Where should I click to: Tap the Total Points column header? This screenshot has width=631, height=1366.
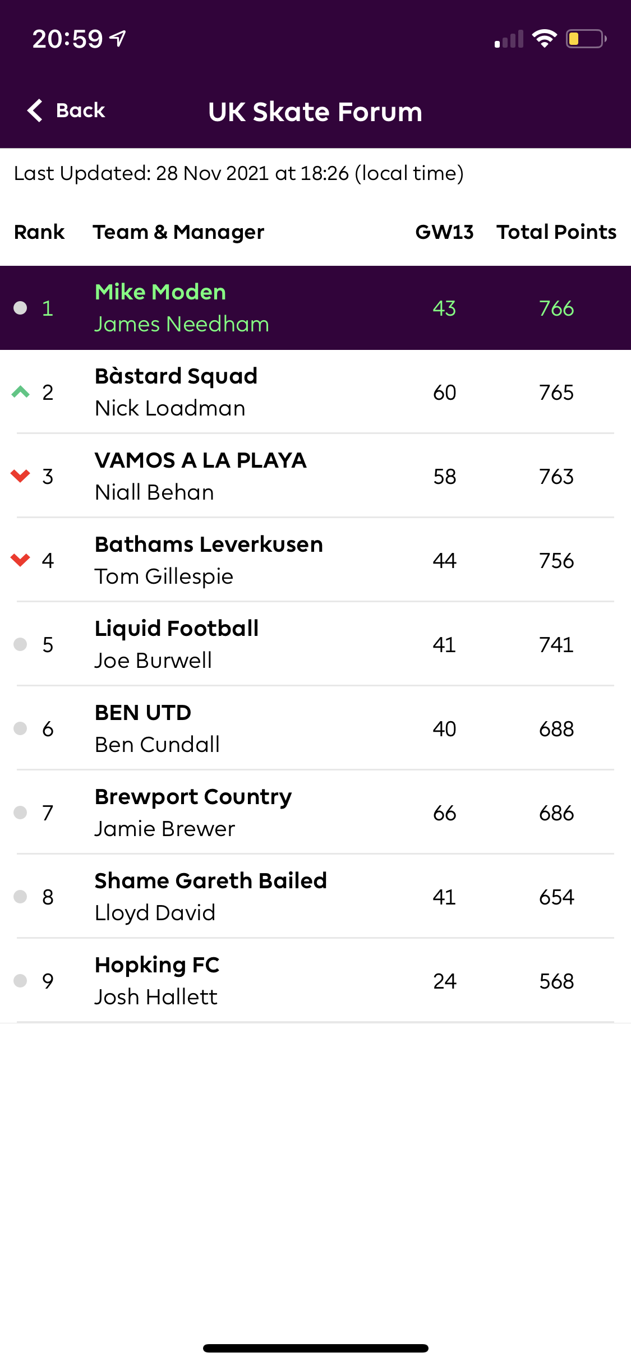[556, 232]
